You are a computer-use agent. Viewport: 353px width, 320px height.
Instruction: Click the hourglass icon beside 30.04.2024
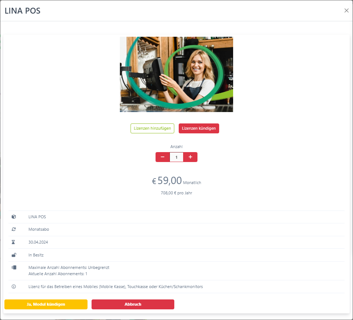coord(13,242)
